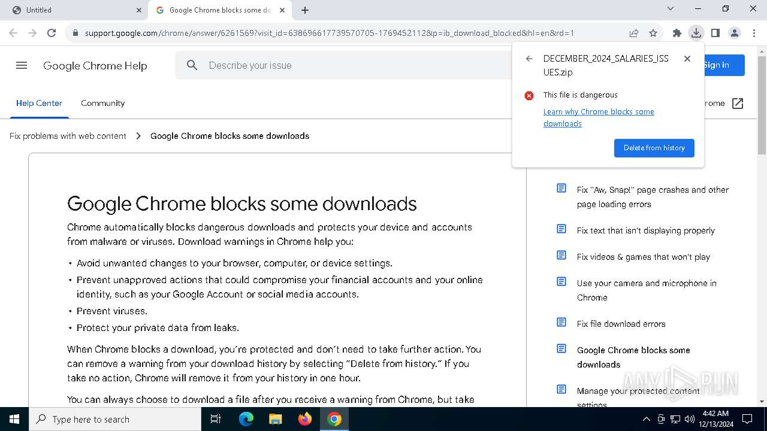Open Fix problems with web content breadcrumb
The image size is (767, 431).
[68, 136]
